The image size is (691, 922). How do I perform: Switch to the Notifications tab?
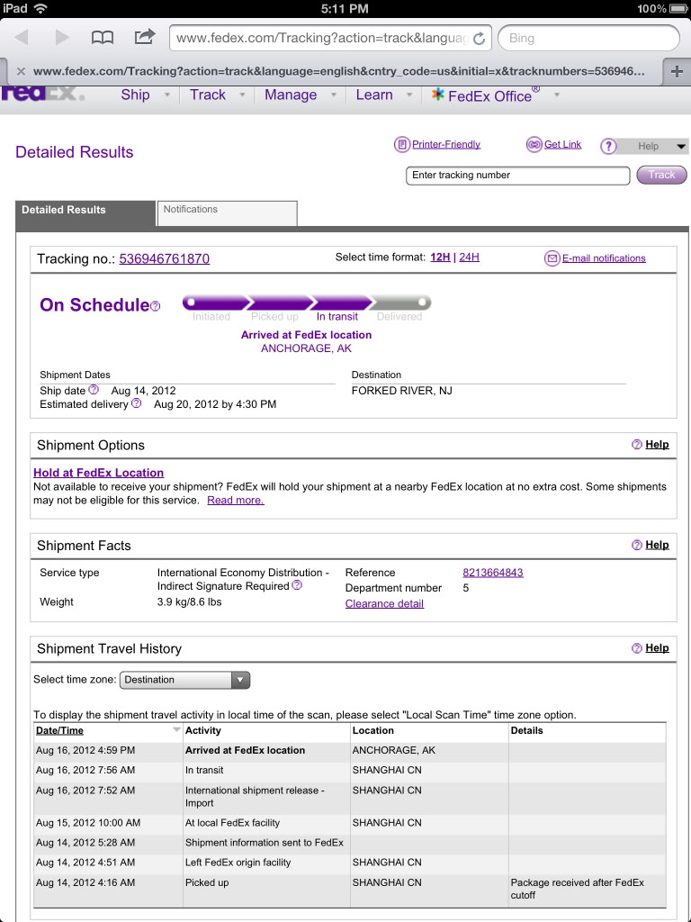[x=228, y=212]
